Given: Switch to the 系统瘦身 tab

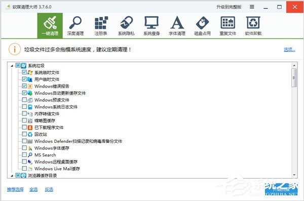Looking at the screenshot, I should [x=151, y=26].
